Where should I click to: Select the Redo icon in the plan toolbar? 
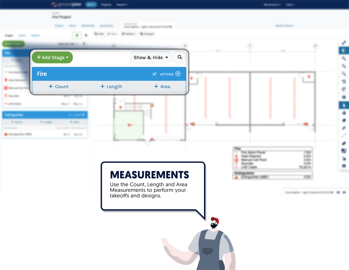point(112,34)
